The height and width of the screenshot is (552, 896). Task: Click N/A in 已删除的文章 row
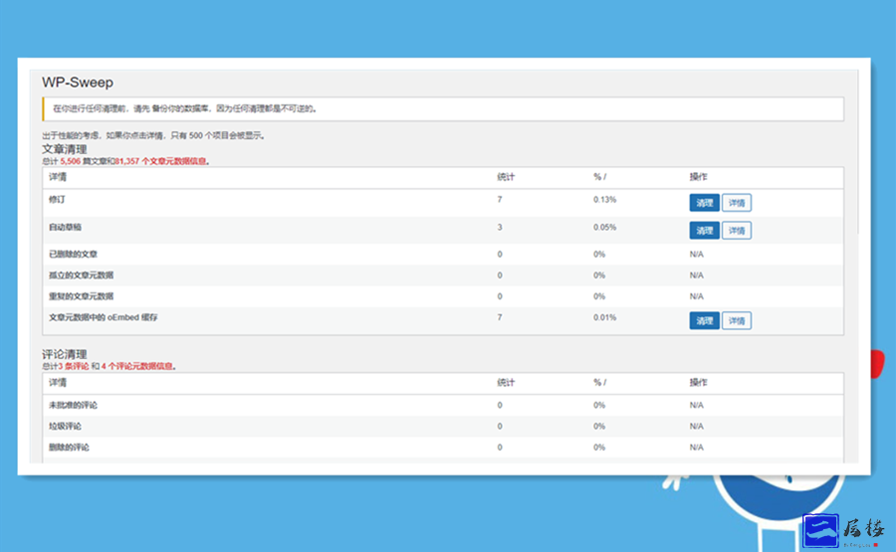click(x=697, y=254)
